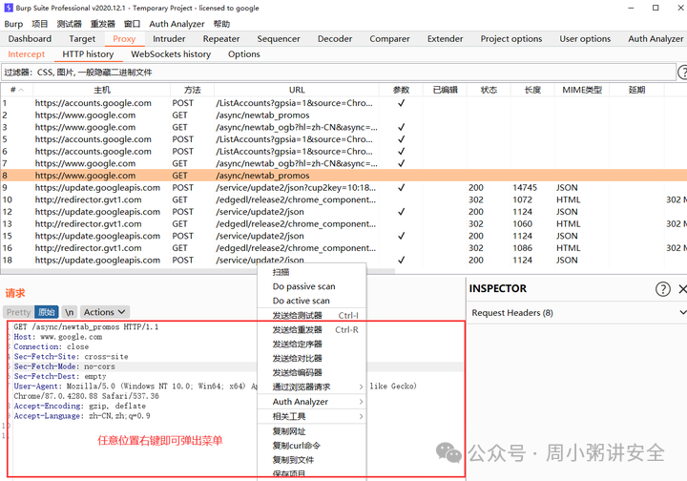Choose 复制curl命令 in the context menu
This screenshot has height=481, width=687.
coord(312,446)
